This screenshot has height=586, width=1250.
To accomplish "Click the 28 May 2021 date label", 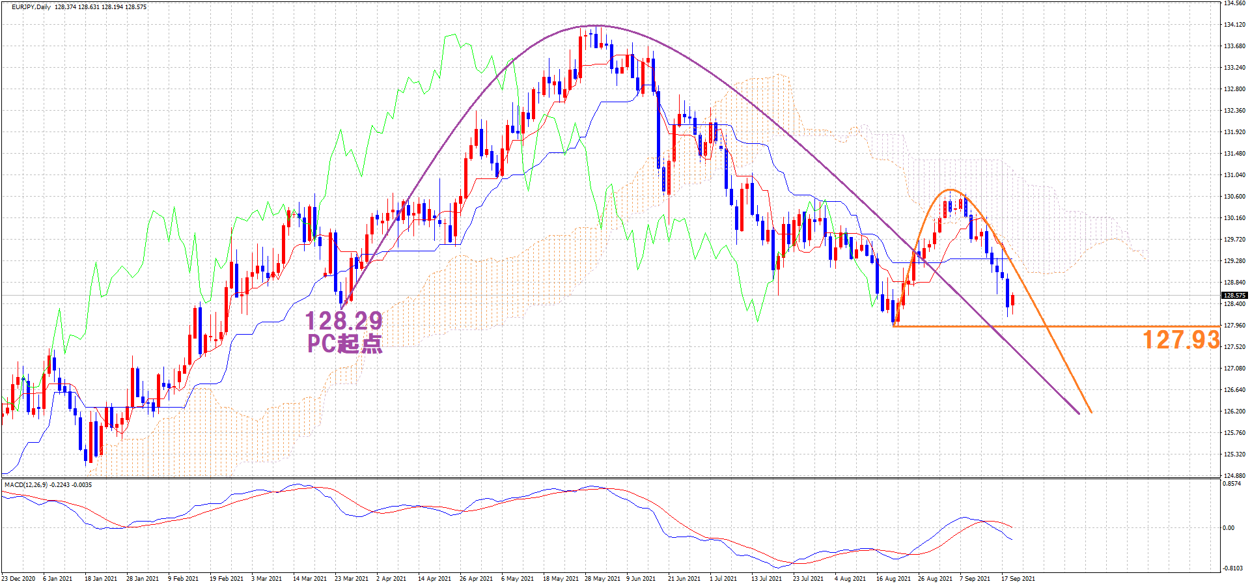I will click(602, 578).
